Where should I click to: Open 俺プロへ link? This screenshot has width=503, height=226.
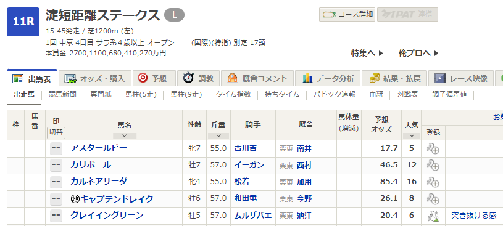pyautogui.click(x=418, y=53)
